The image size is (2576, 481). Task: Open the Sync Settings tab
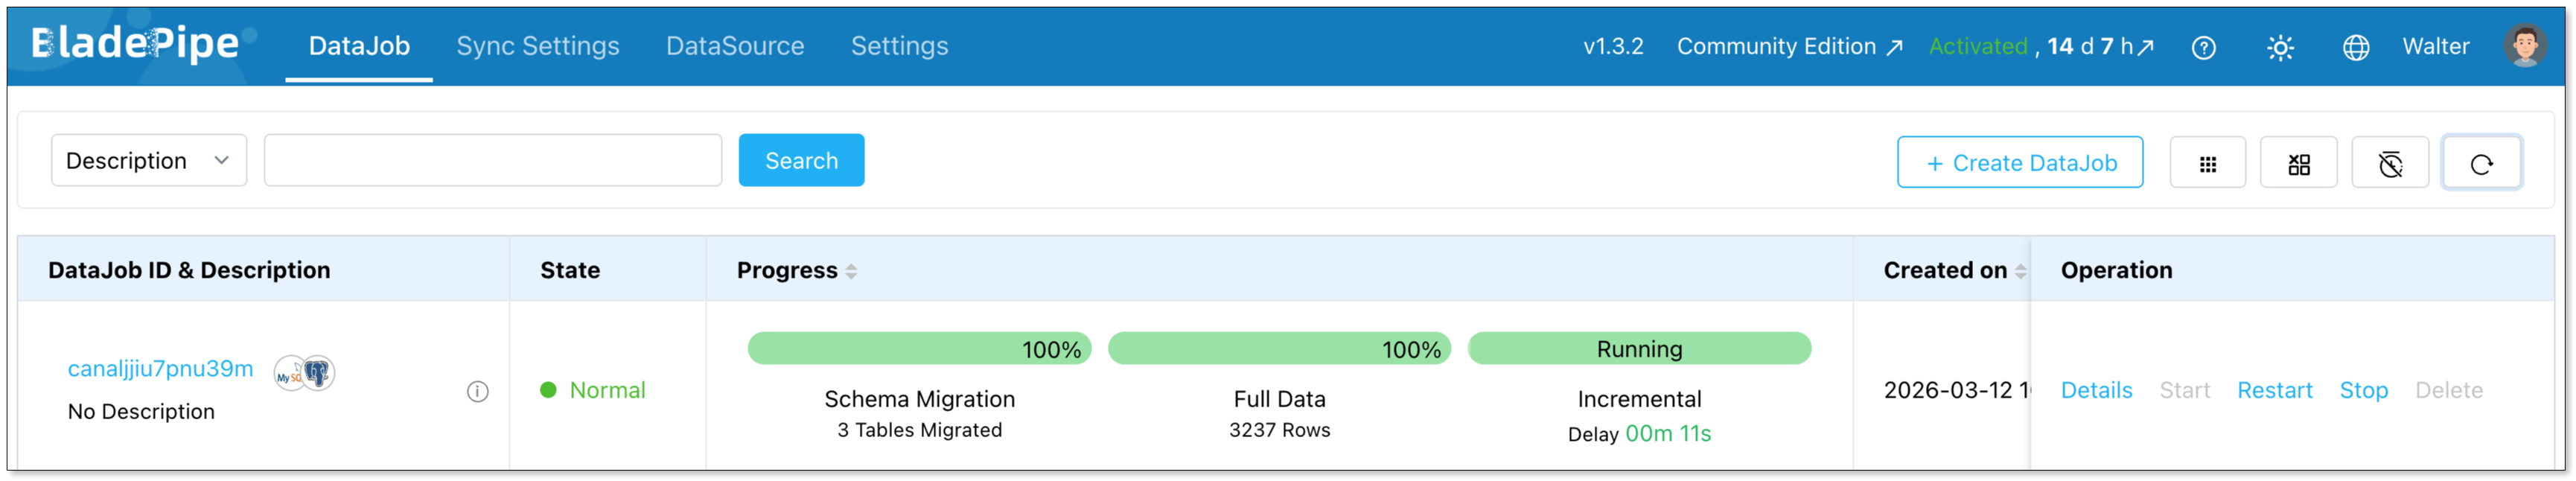pyautogui.click(x=538, y=46)
